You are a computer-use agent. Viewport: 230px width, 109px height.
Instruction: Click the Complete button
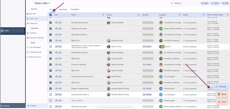click(221, 87)
